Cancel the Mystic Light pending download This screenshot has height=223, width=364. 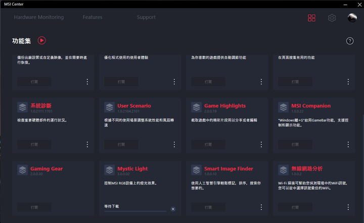[173, 209]
